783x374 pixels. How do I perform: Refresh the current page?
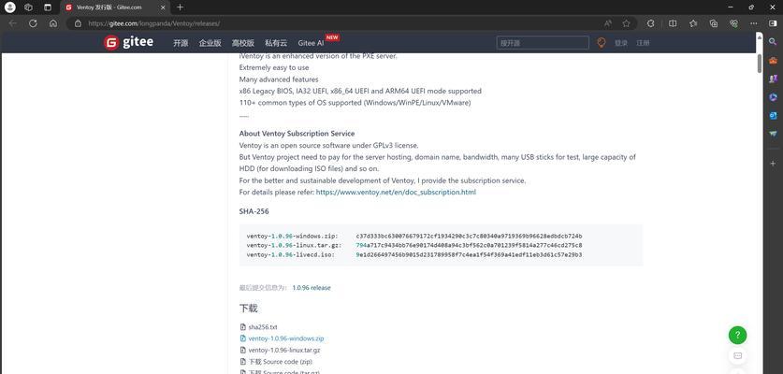33,23
